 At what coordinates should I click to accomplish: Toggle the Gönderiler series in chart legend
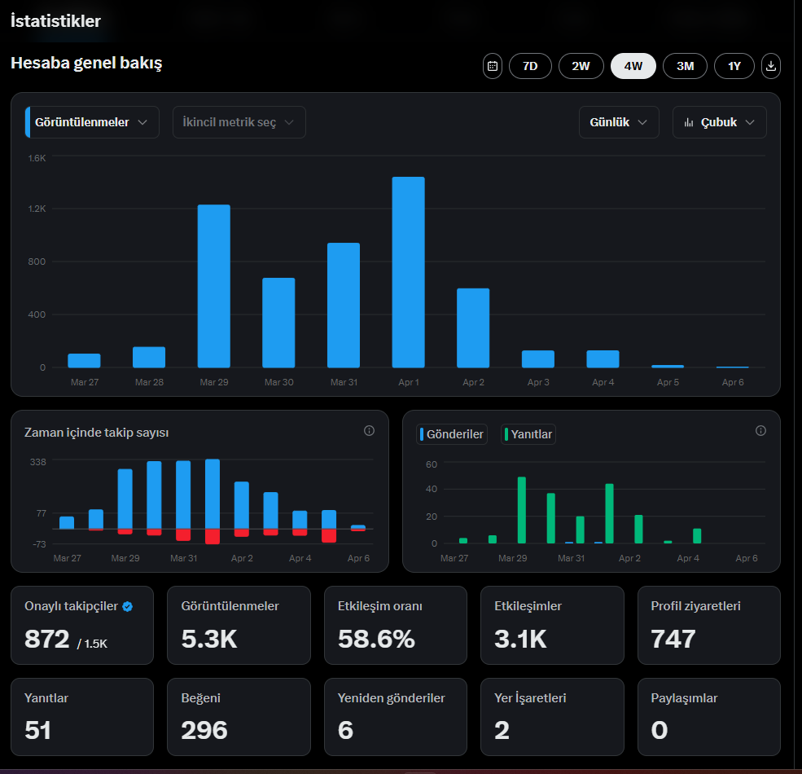[452, 434]
